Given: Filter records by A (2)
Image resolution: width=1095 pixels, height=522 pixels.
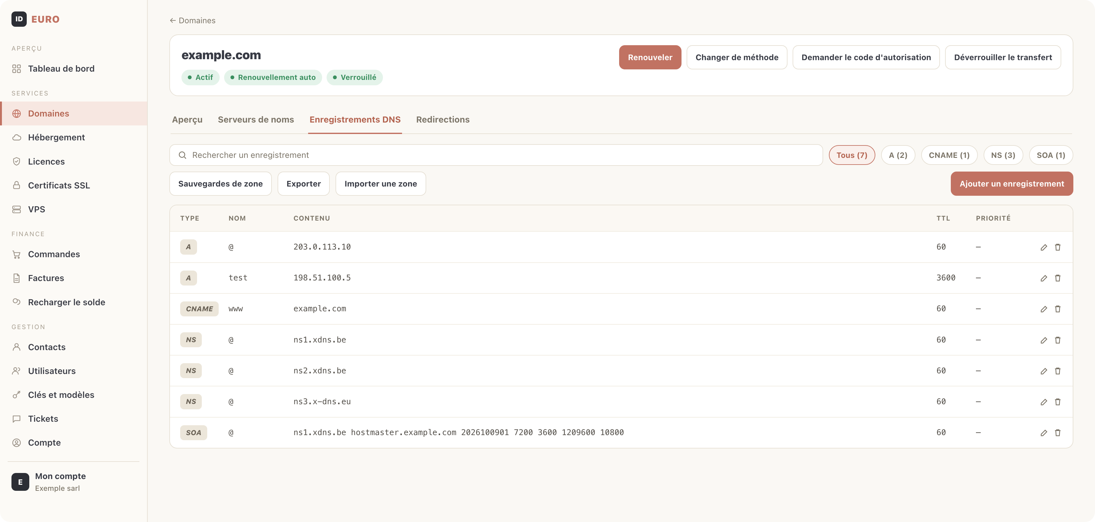Looking at the screenshot, I should [898, 155].
